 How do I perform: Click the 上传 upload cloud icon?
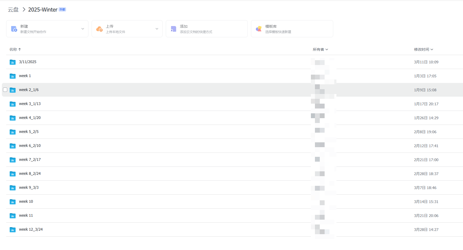pyautogui.click(x=99, y=29)
